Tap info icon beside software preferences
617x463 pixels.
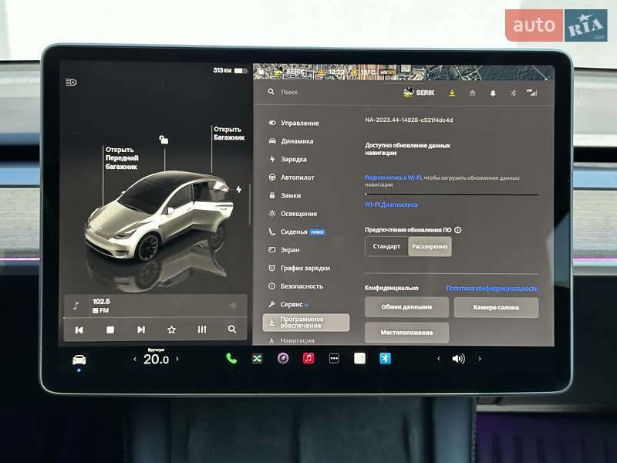pyautogui.click(x=457, y=230)
